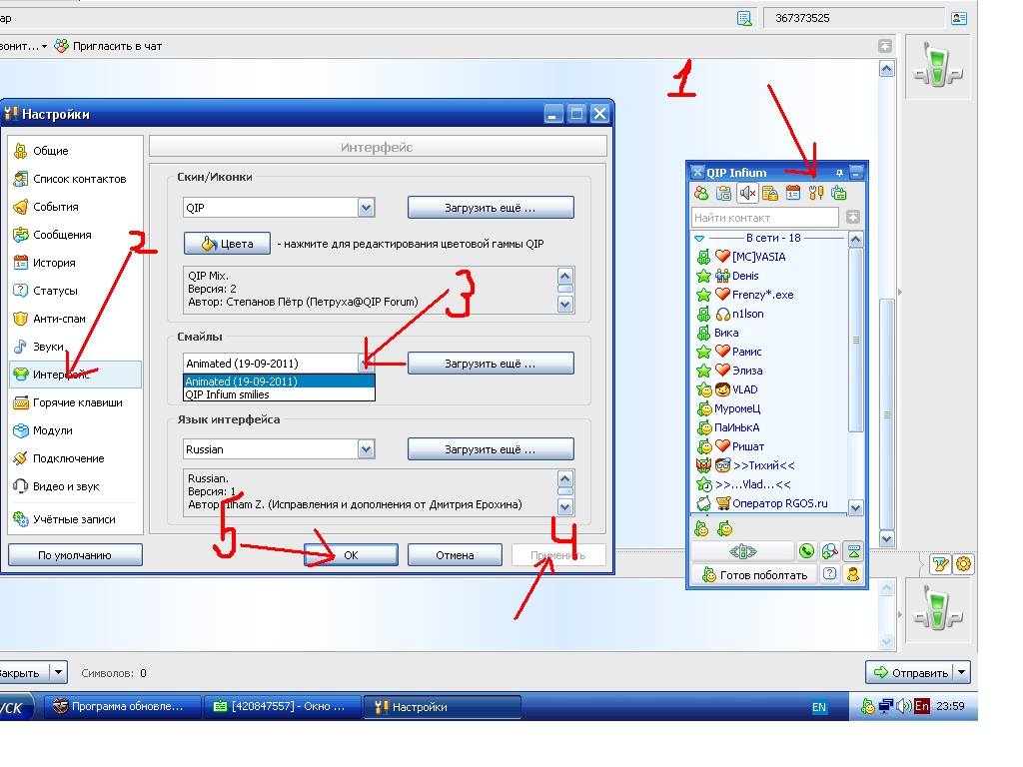1023x767 pixels.
Task: Open the Отправить button dropdown arrow
Action: pyautogui.click(x=962, y=672)
